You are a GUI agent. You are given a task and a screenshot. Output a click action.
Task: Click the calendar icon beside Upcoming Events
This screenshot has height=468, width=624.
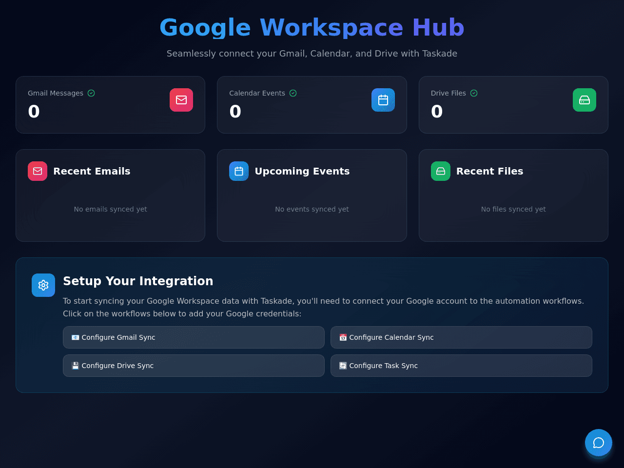[239, 171]
